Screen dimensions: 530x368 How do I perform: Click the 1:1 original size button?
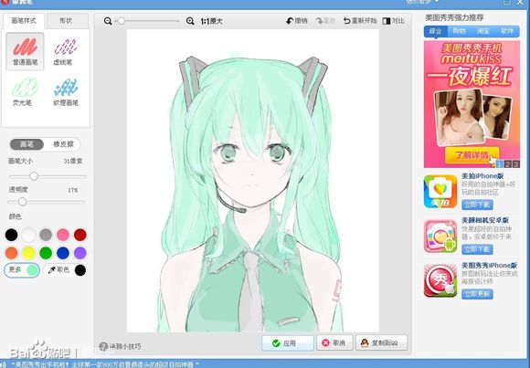coord(212,21)
